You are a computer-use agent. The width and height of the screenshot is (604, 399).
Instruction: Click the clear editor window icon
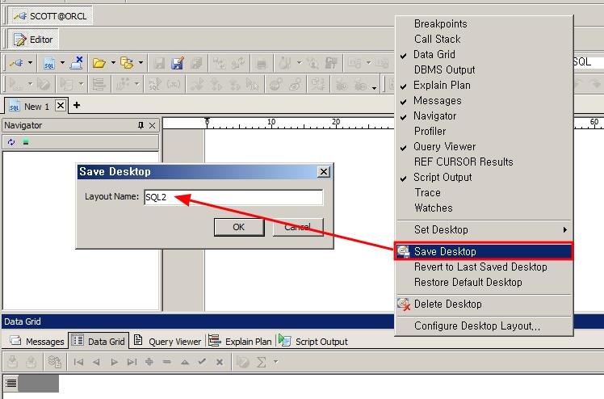point(77,63)
